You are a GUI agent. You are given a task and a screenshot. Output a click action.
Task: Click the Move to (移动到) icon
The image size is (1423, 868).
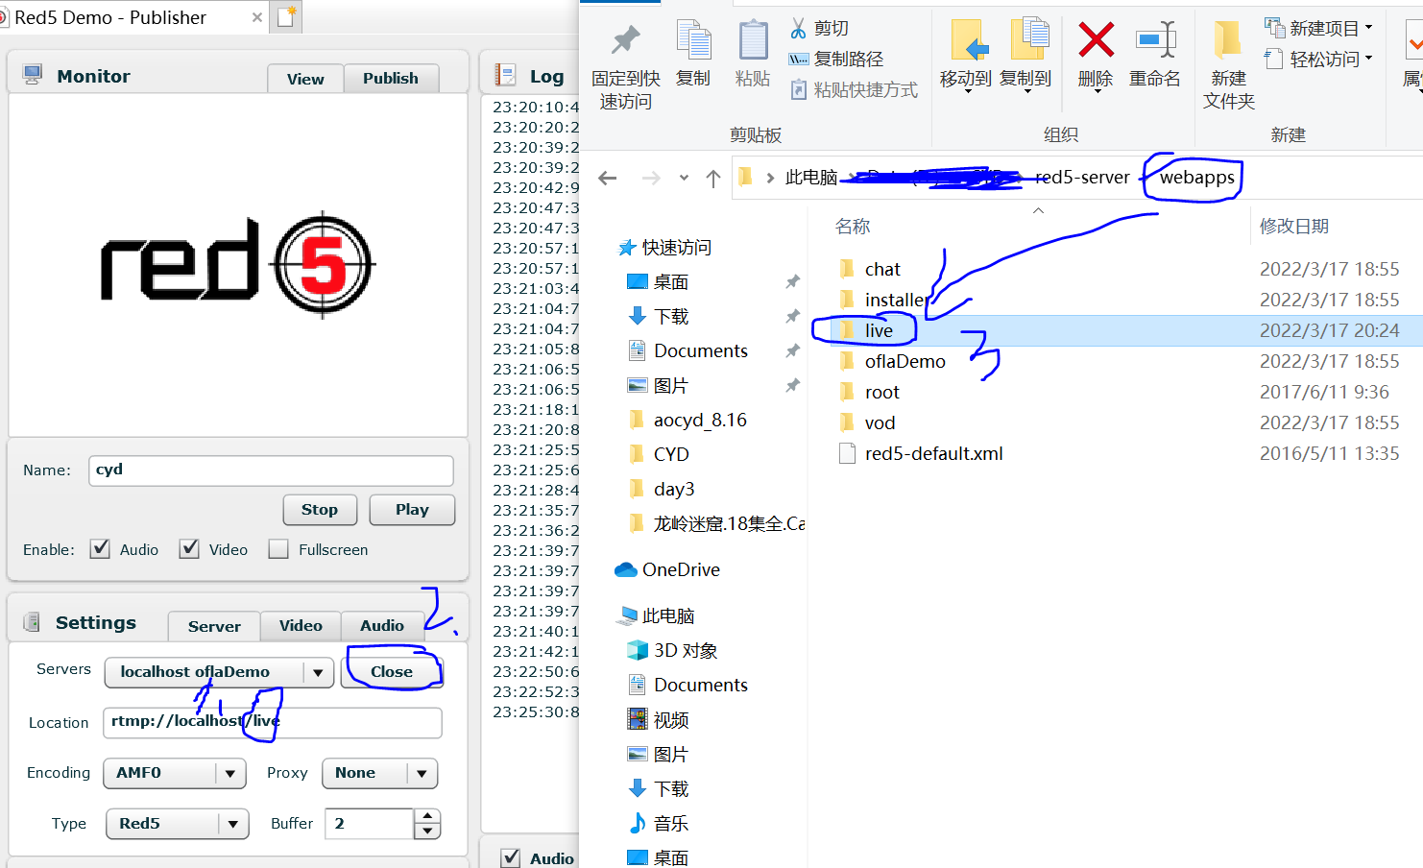pyautogui.click(x=968, y=40)
